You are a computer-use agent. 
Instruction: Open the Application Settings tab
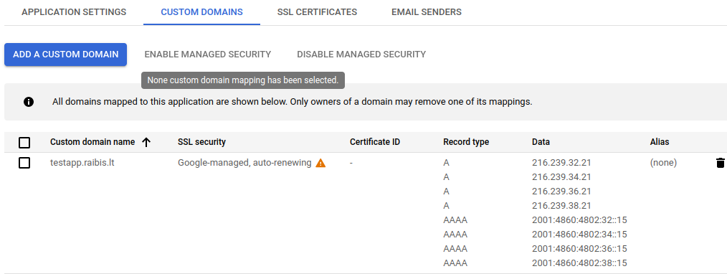(x=74, y=12)
